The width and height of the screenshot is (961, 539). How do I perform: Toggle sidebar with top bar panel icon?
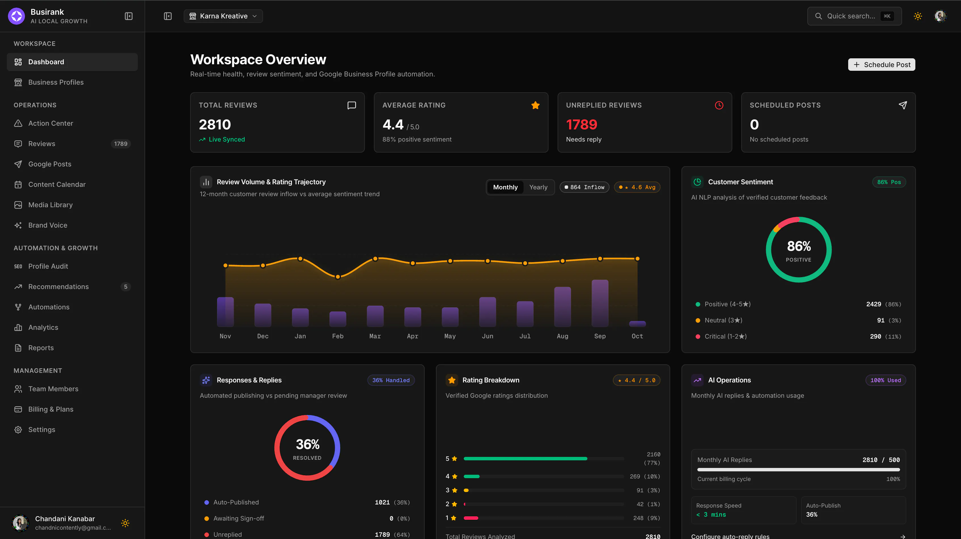[x=168, y=16]
